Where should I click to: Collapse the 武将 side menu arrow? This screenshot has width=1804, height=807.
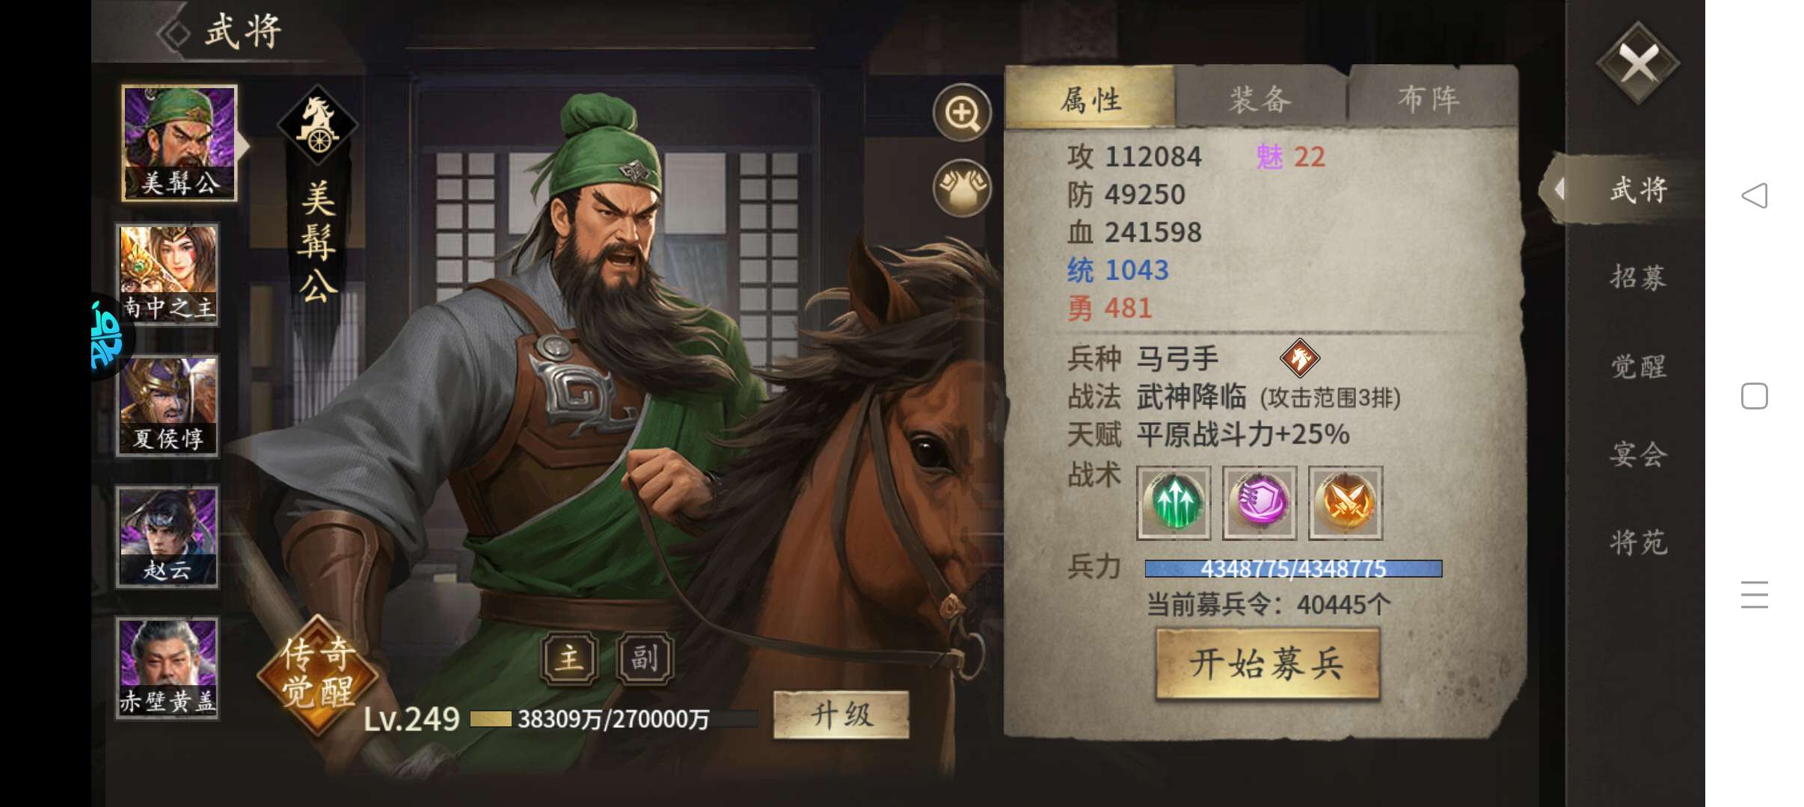pos(1559,189)
